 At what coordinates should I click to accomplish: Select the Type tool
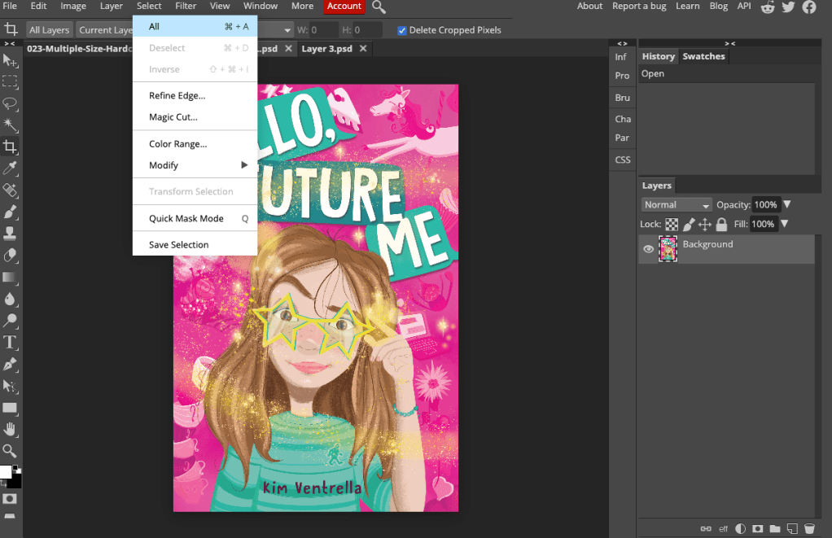pos(10,342)
